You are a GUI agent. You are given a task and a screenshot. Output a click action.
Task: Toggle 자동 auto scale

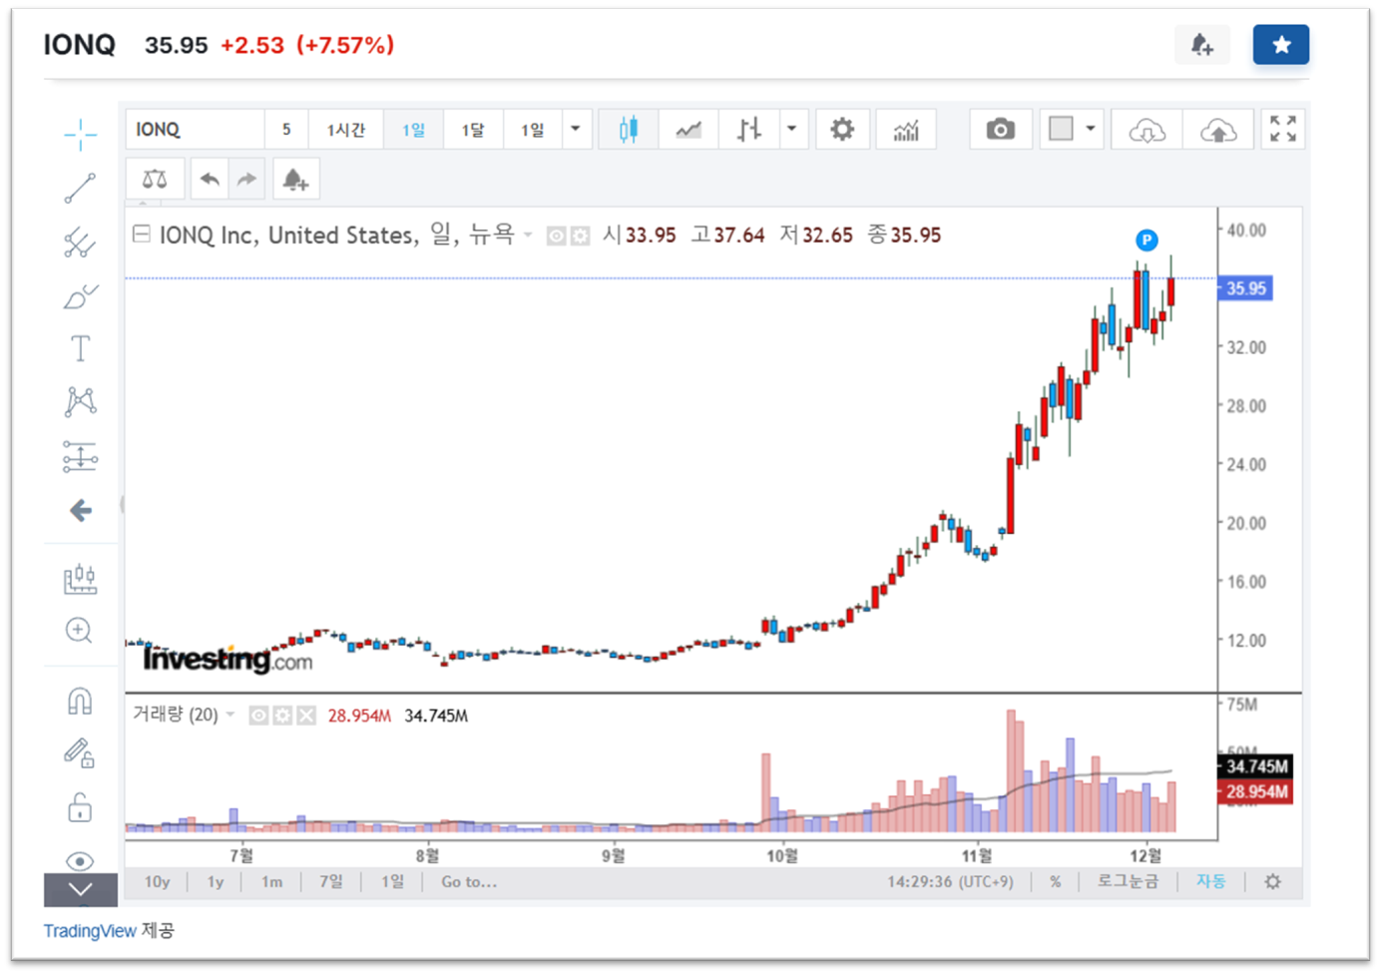(1210, 882)
